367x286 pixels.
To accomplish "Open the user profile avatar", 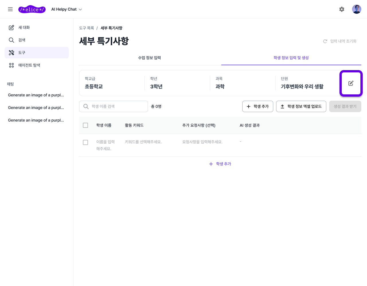I will coord(356,9).
